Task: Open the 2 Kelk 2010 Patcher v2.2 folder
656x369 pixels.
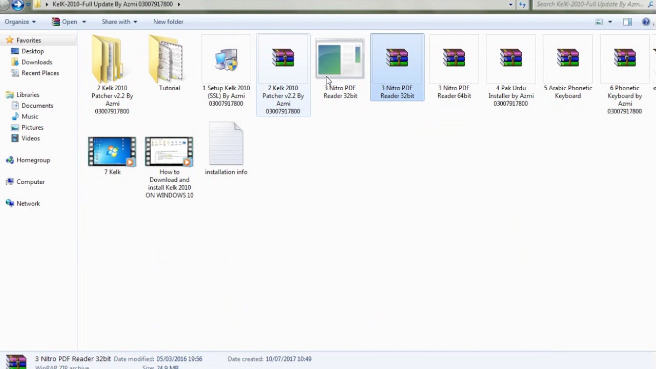Action: [112, 75]
